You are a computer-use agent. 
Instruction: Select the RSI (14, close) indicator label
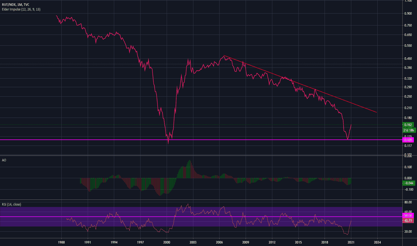pos(12,204)
